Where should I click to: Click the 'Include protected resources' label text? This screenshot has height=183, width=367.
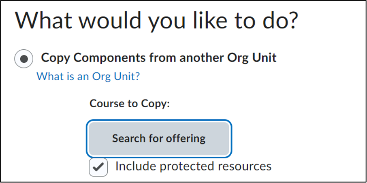(x=193, y=166)
